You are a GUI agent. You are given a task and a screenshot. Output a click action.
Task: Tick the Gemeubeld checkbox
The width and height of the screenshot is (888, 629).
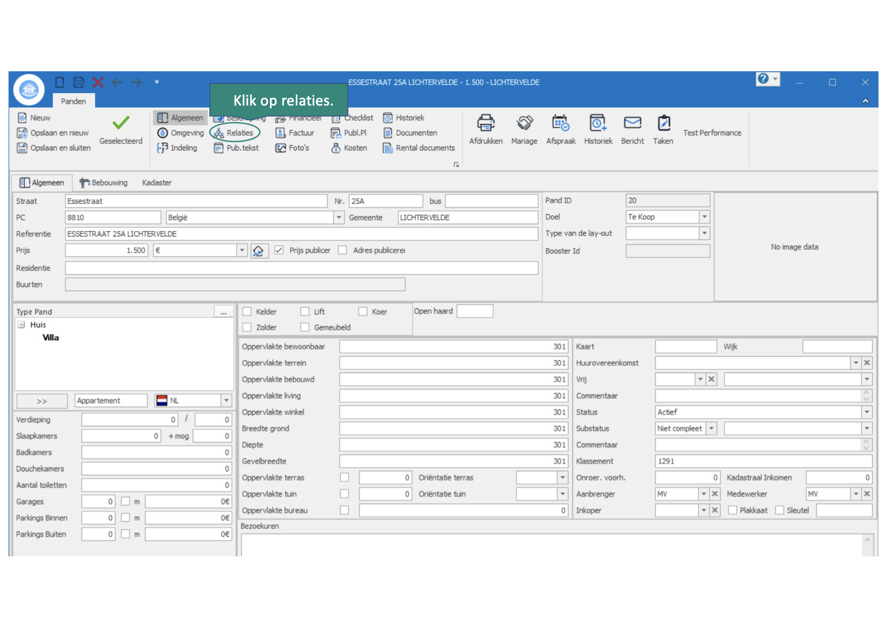305,327
